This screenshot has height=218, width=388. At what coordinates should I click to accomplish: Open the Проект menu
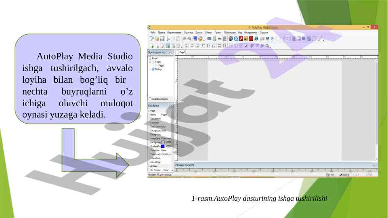pyautogui.click(x=218, y=33)
